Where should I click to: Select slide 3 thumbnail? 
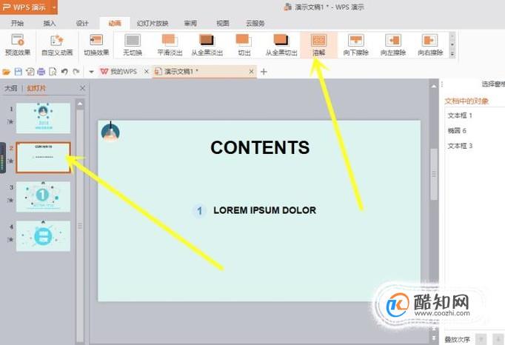(43, 197)
